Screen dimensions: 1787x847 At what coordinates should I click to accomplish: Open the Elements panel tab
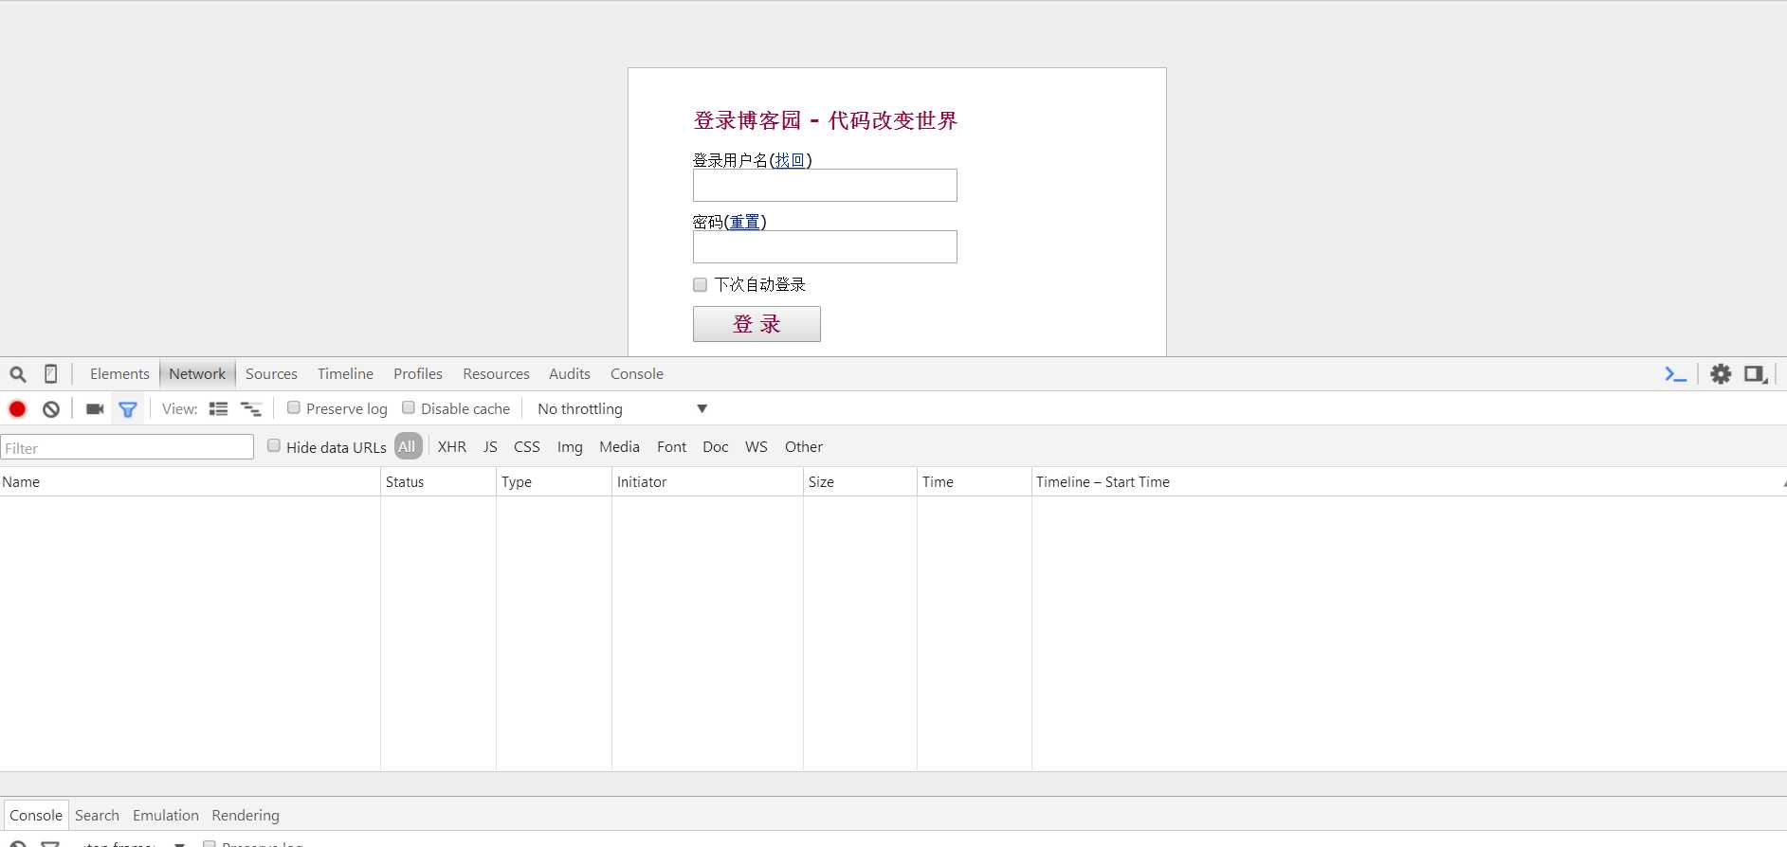pyautogui.click(x=119, y=374)
